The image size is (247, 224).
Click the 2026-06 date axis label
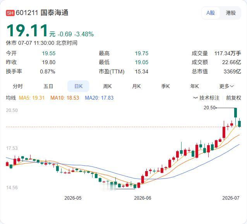[142, 198]
